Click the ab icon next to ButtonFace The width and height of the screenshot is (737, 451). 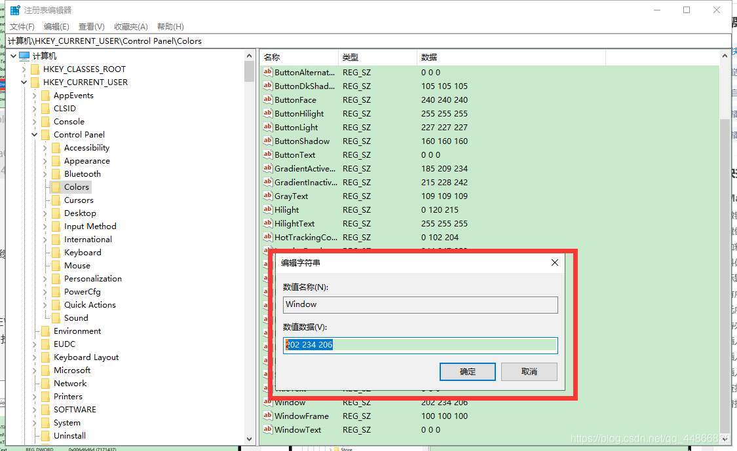pos(267,99)
